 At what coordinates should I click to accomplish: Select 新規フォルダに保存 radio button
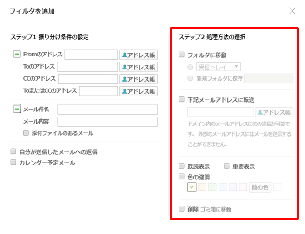coord(190,78)
